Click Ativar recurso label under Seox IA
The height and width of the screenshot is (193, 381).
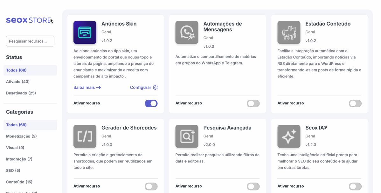pos(291,186)
